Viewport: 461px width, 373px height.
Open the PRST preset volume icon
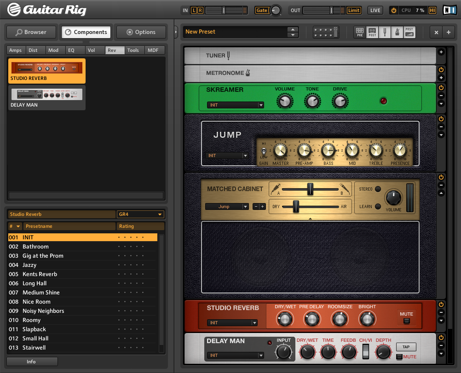pos(409,32)
